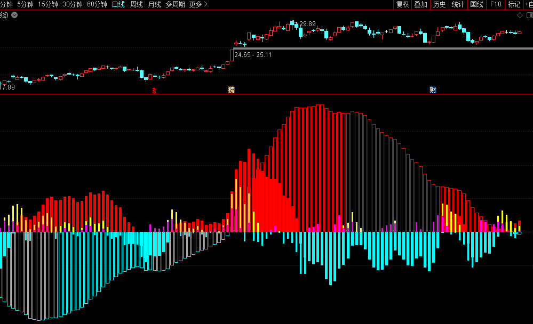Viewport: 533px width, 324px height.
Task: Open 多周期 multi-period view
Action: (x=175, y=5)
